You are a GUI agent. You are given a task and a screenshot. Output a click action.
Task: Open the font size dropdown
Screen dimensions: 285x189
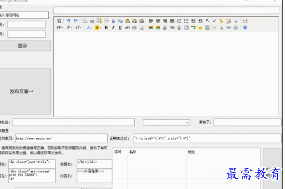pyautogui.click(x=78, y=27)
